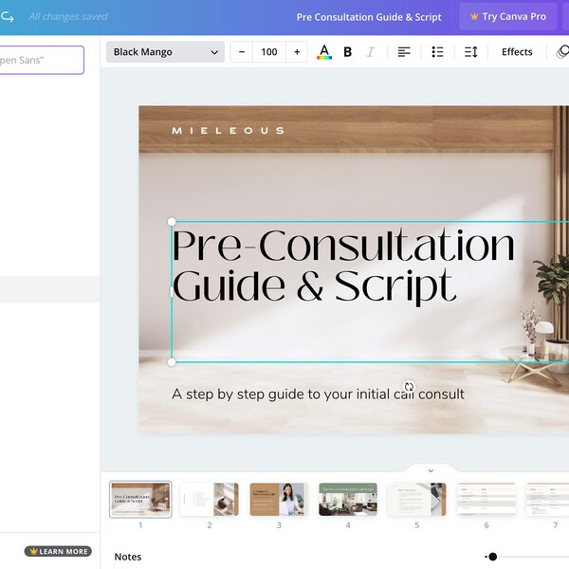Click the All changes saved status
Image resolution: width=569 pixels, height=569 pixels.
click(x=68, y=17)
